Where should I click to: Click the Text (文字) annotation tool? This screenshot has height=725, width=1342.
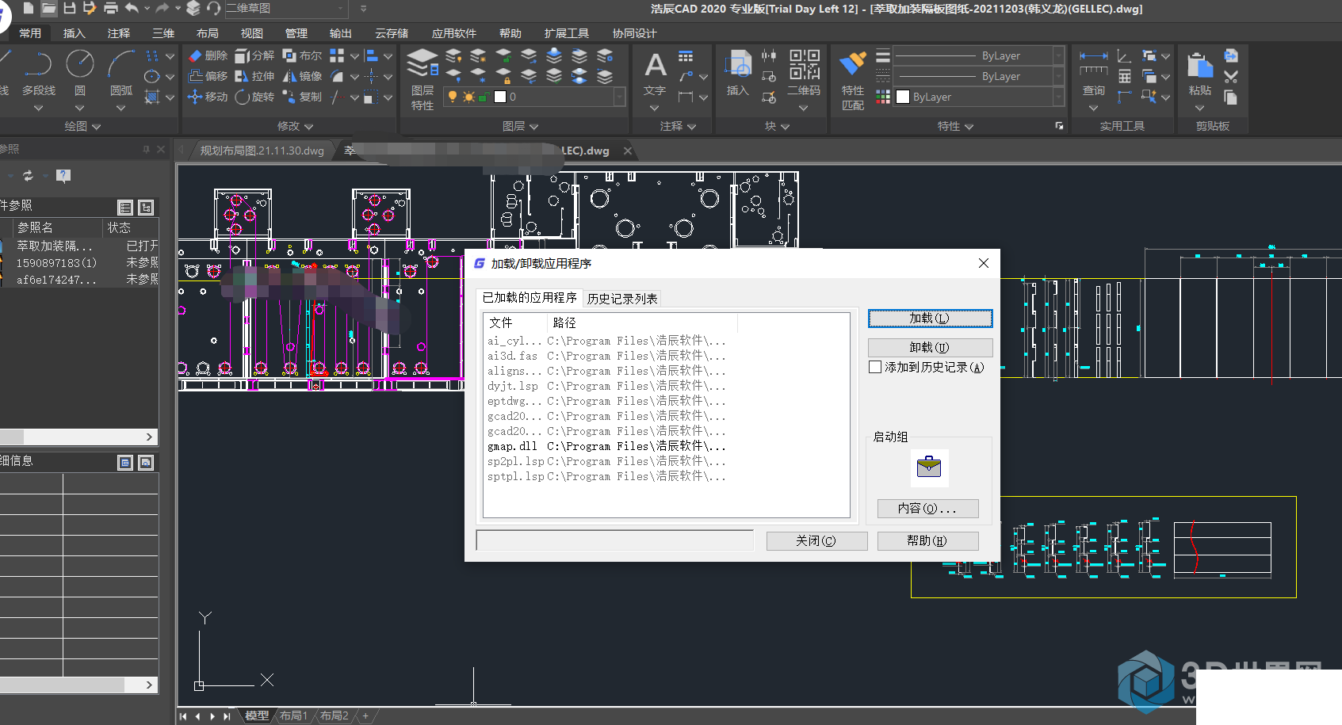pos(655,75)
